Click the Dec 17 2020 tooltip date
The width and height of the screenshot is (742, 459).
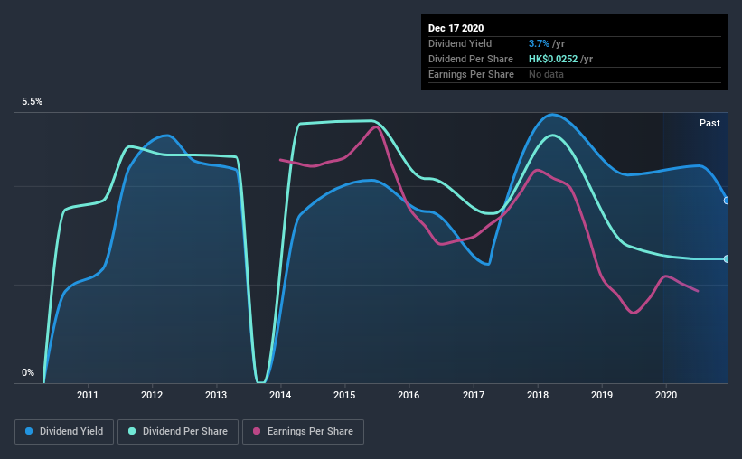coord(456,28)
